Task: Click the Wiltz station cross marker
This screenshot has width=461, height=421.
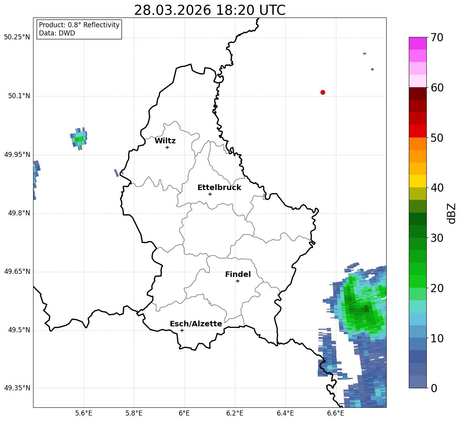Action: pyautogui.click(x=167, y=147)
